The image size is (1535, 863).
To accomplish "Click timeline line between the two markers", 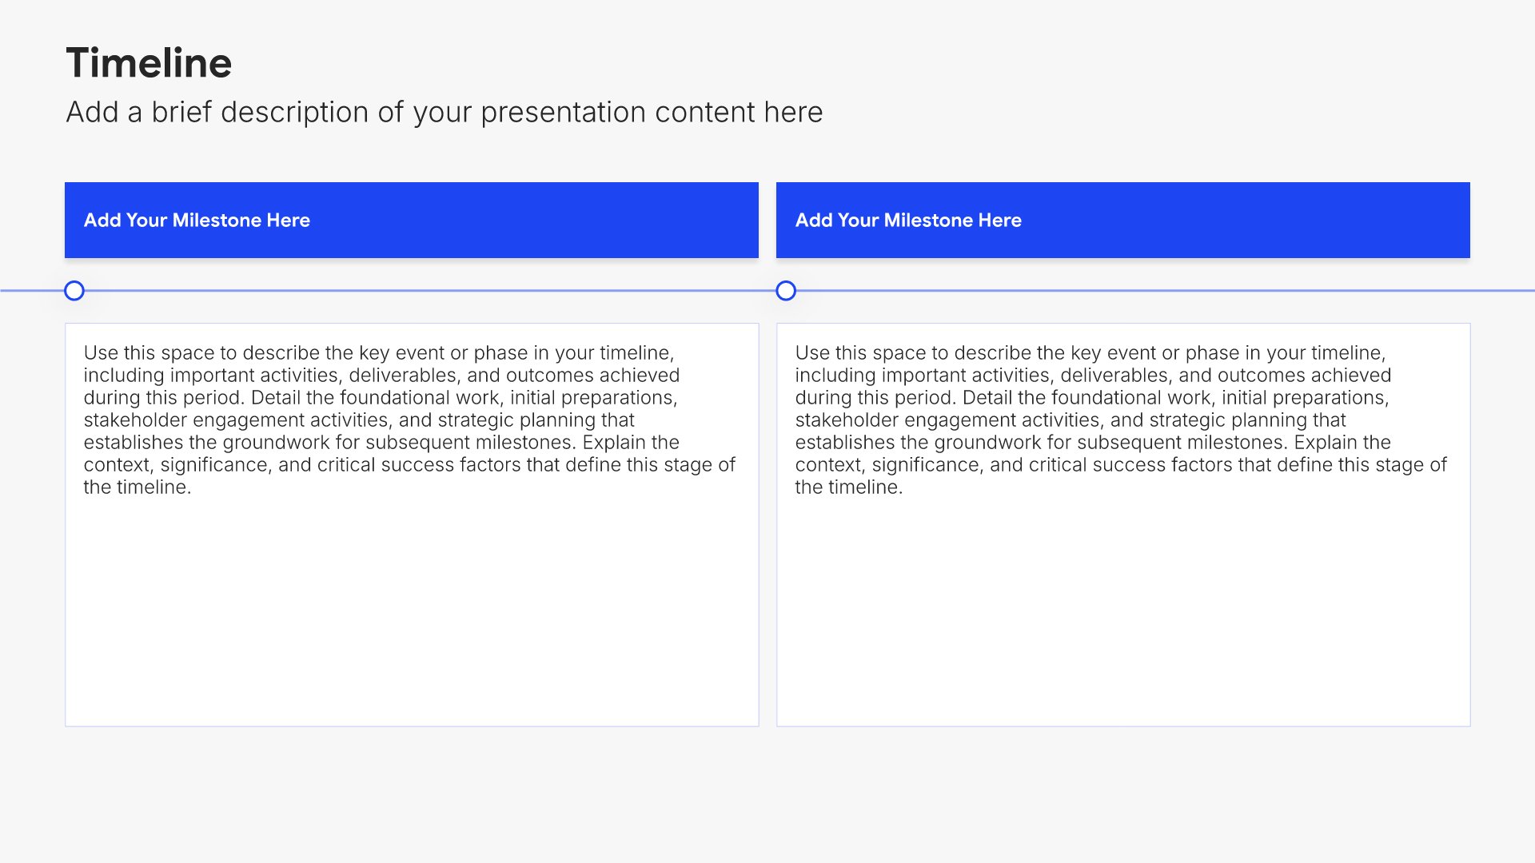I will [x=432, y=291].
